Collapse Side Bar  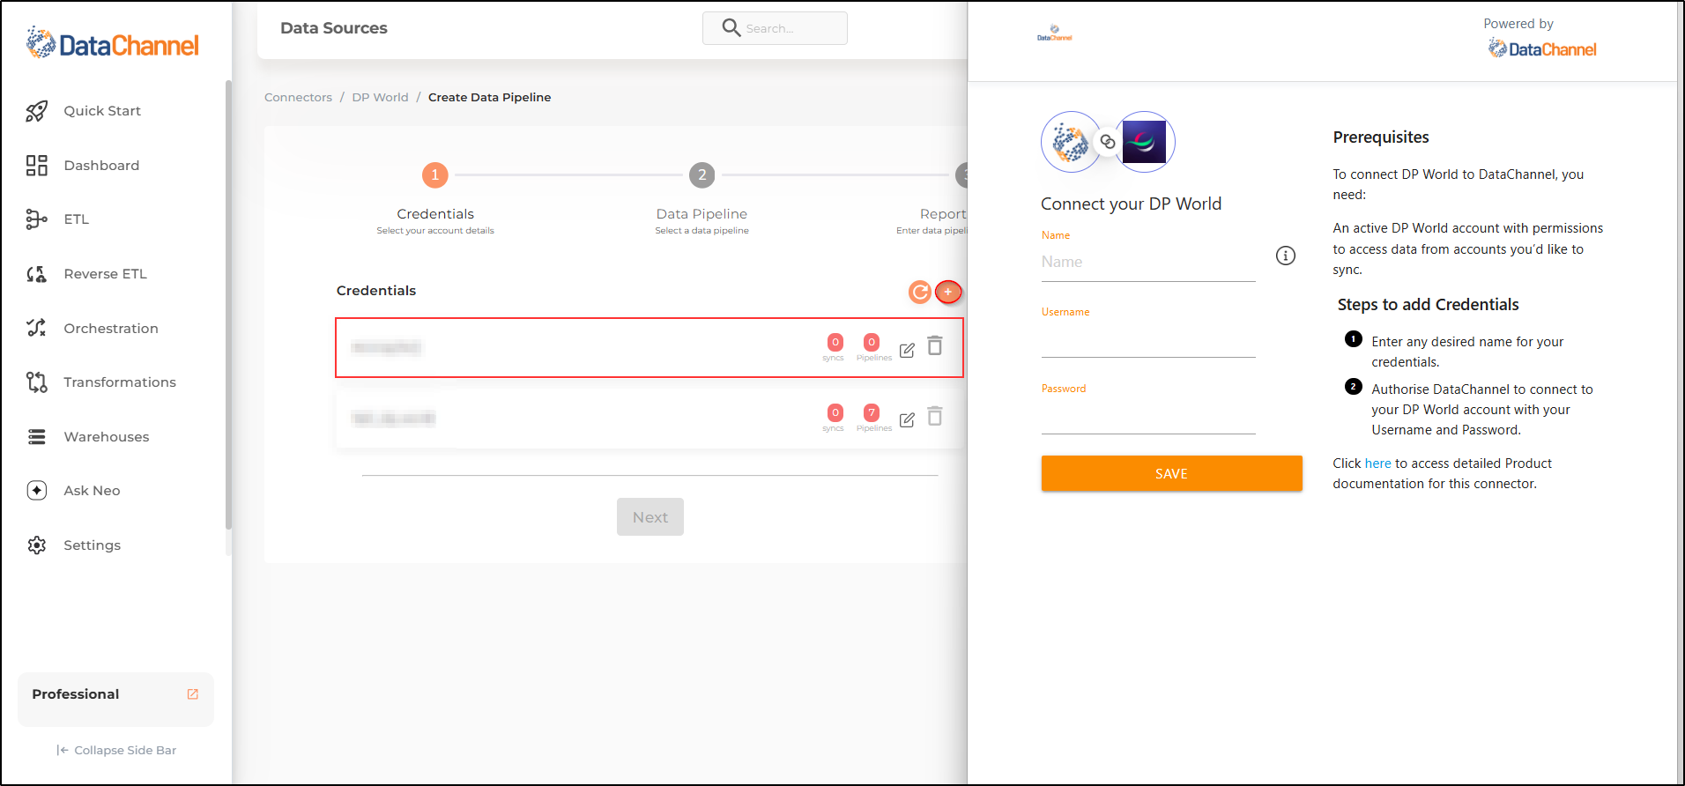point(116,751)
